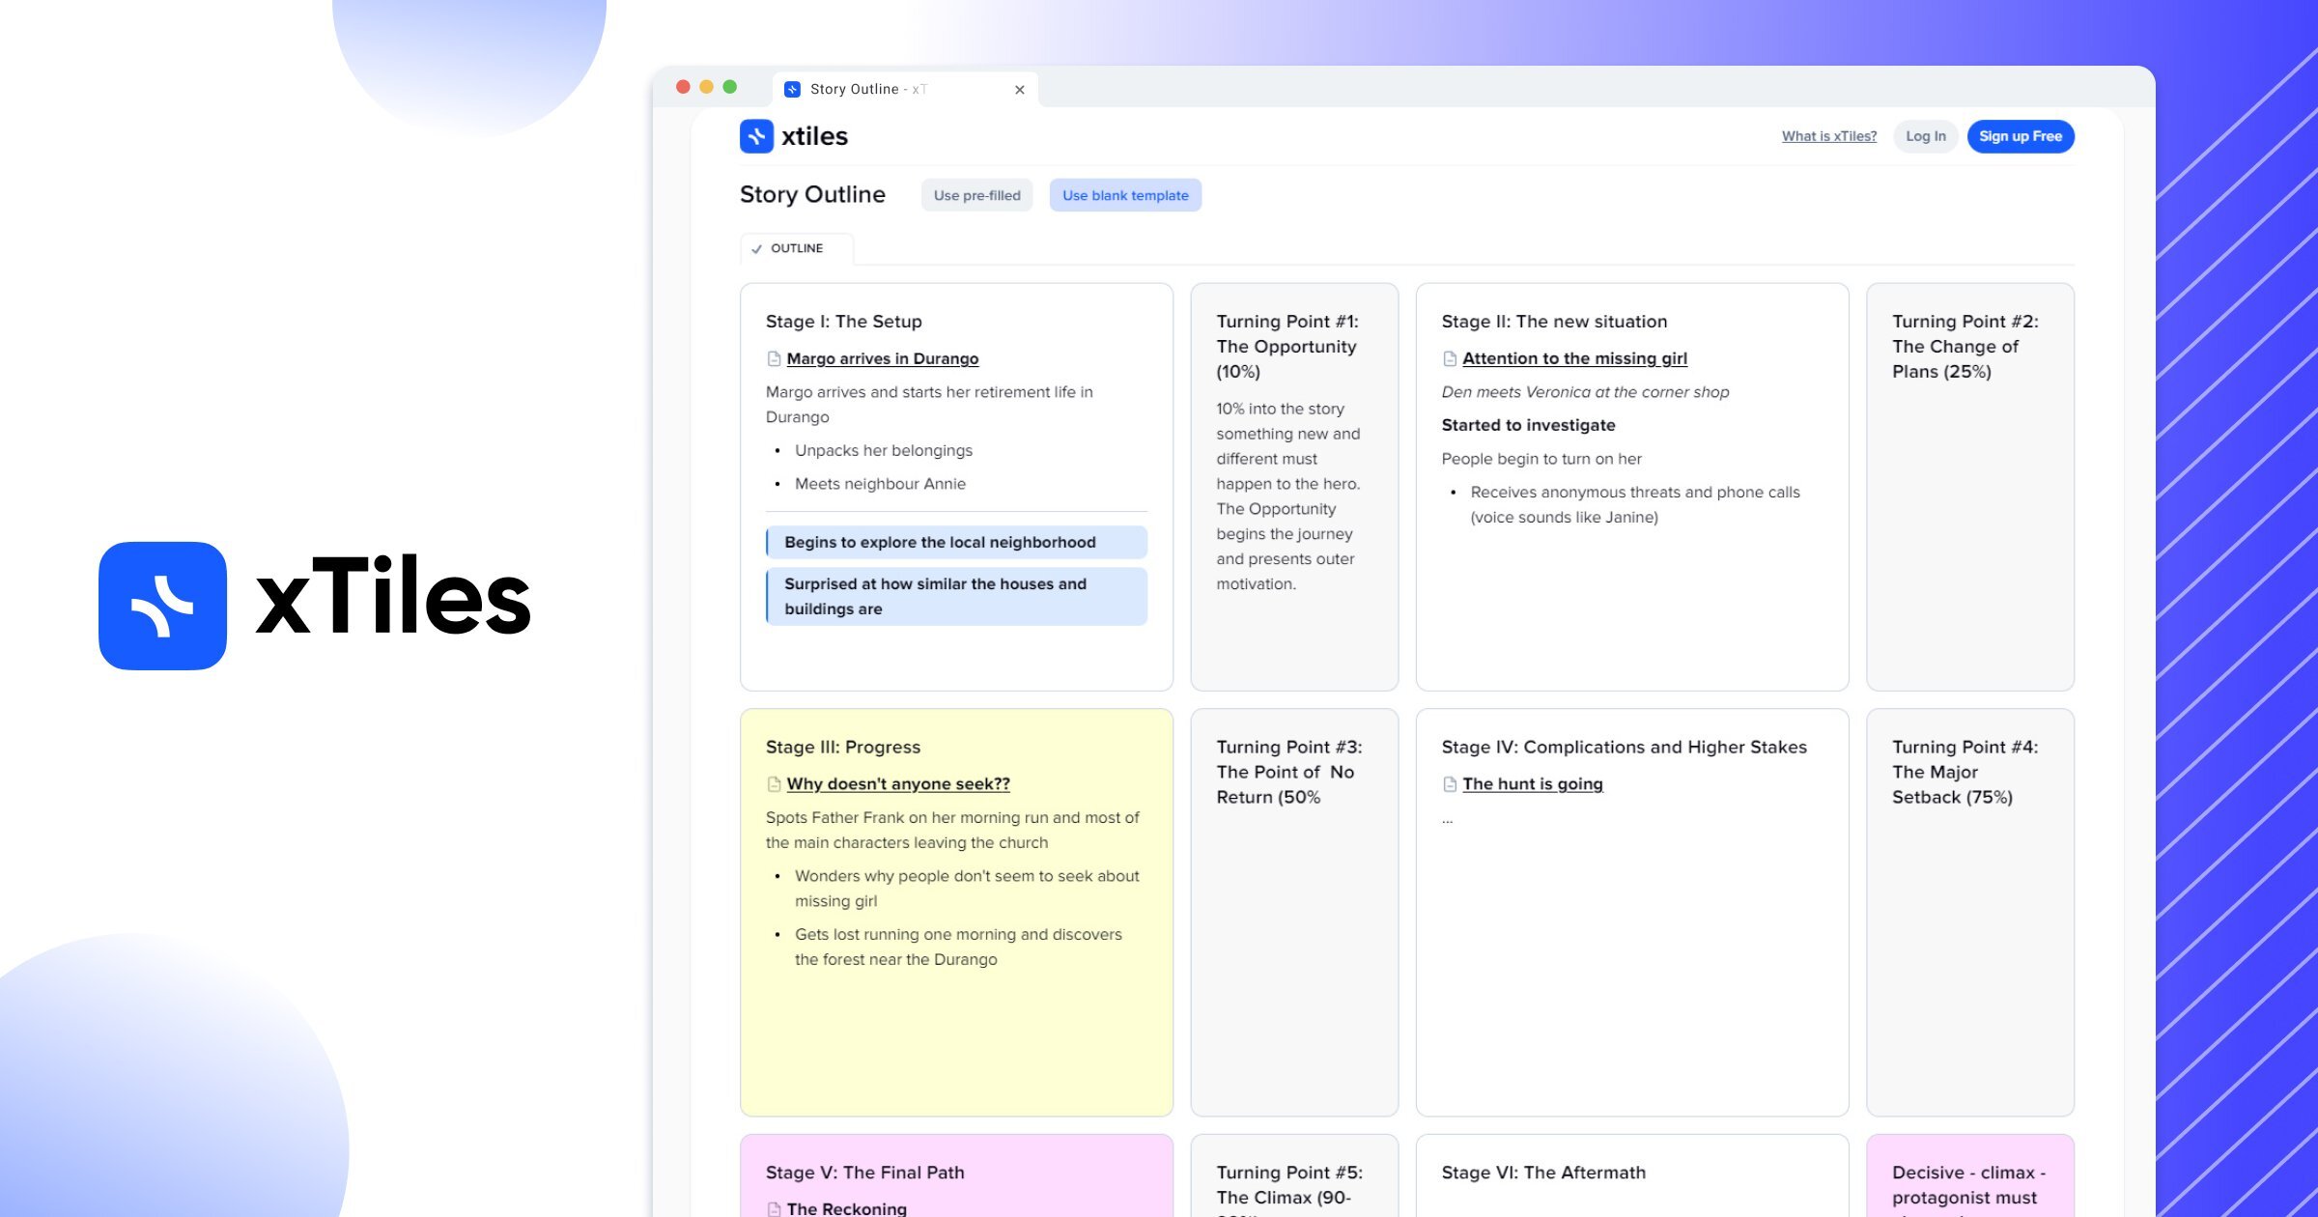2318x1217 pixels.
Task: Click Receives anonymous threats and phone calls bullet
Action: (1635, 505)
